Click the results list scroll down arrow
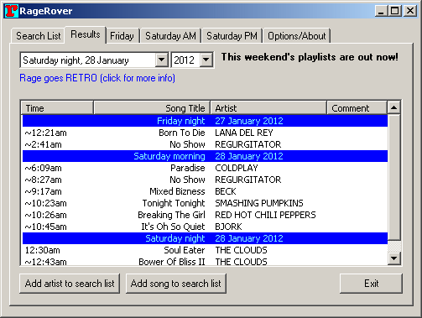This screenshot has width=422, height=318. (393, 258)
